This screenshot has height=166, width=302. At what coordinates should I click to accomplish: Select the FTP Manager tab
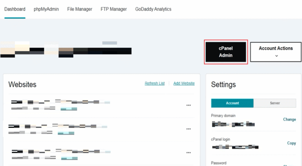114,9
